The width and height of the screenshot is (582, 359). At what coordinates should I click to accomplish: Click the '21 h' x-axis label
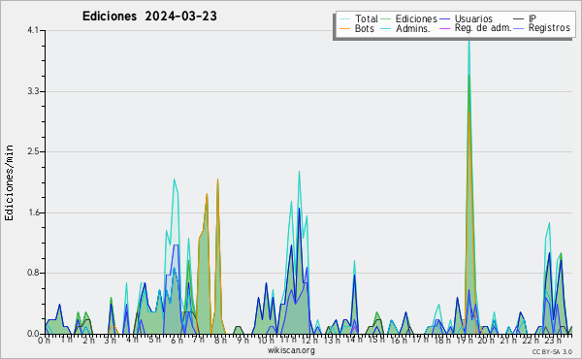[x=508, y=340]
